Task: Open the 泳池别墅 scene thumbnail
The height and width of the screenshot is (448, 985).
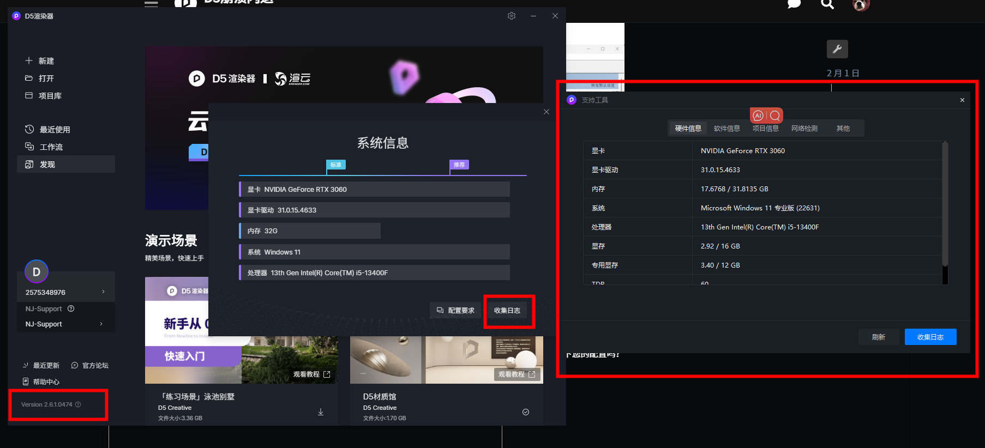Action: point(242,330)
